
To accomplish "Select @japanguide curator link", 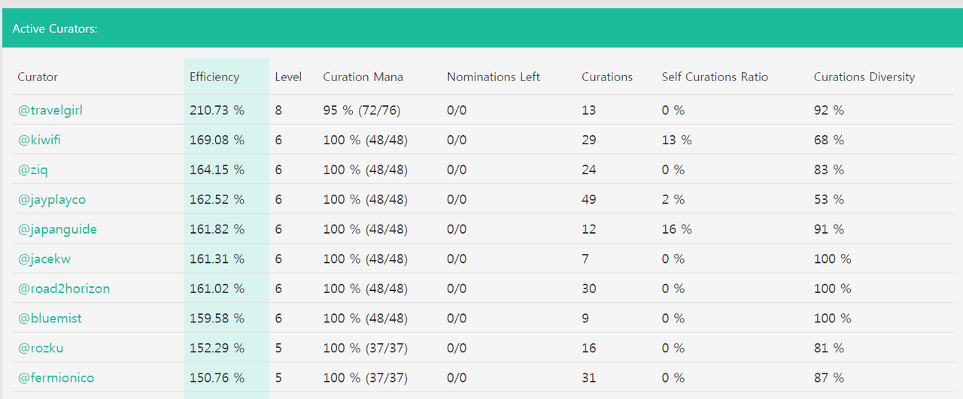I will (57, 229).
